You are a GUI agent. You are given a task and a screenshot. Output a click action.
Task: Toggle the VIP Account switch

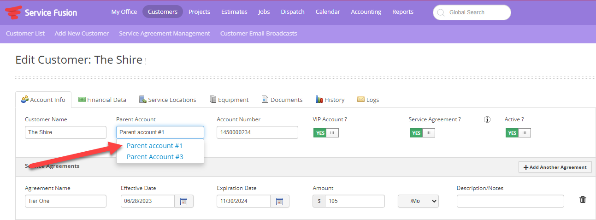coord(326,133)
